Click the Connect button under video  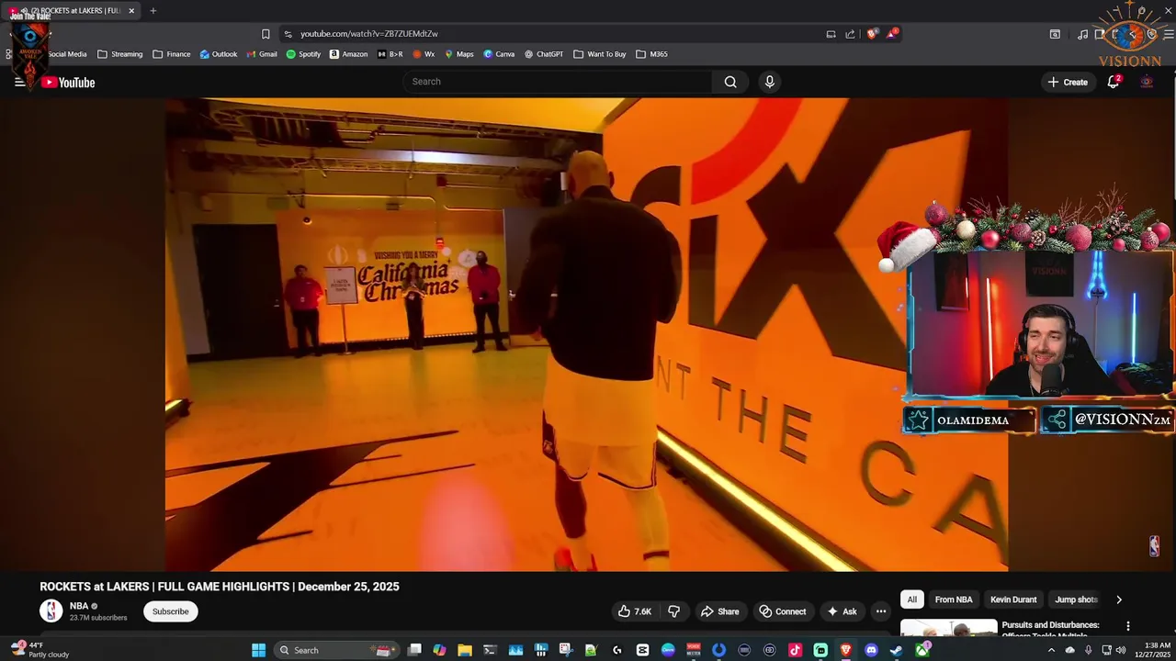pos(783,611)
